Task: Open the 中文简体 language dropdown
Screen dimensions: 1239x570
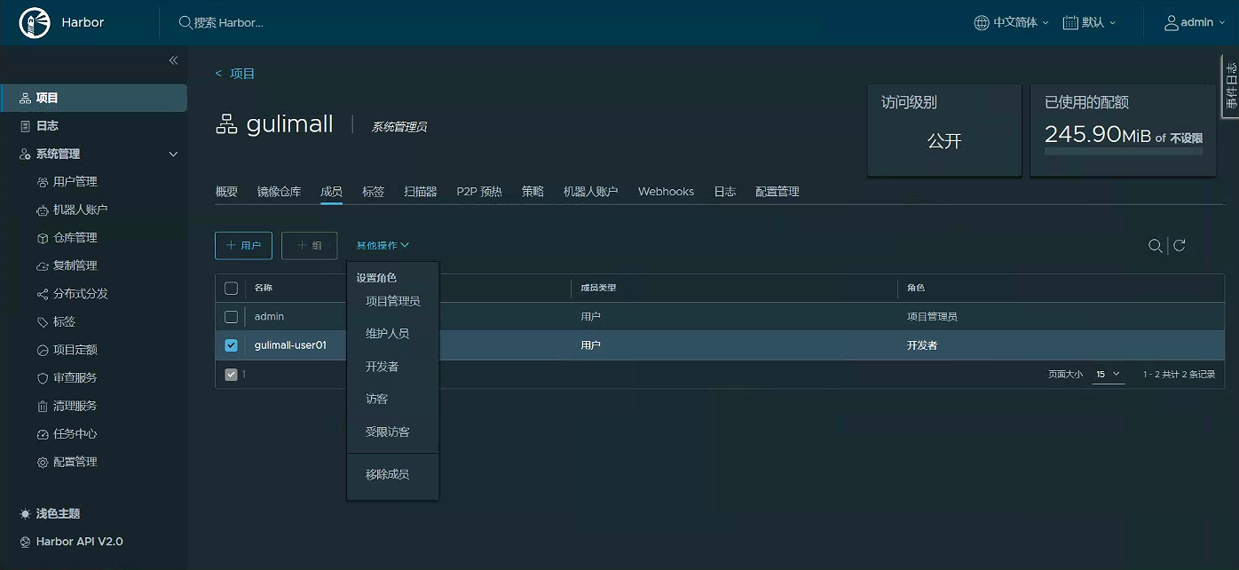Action: 1013,23
